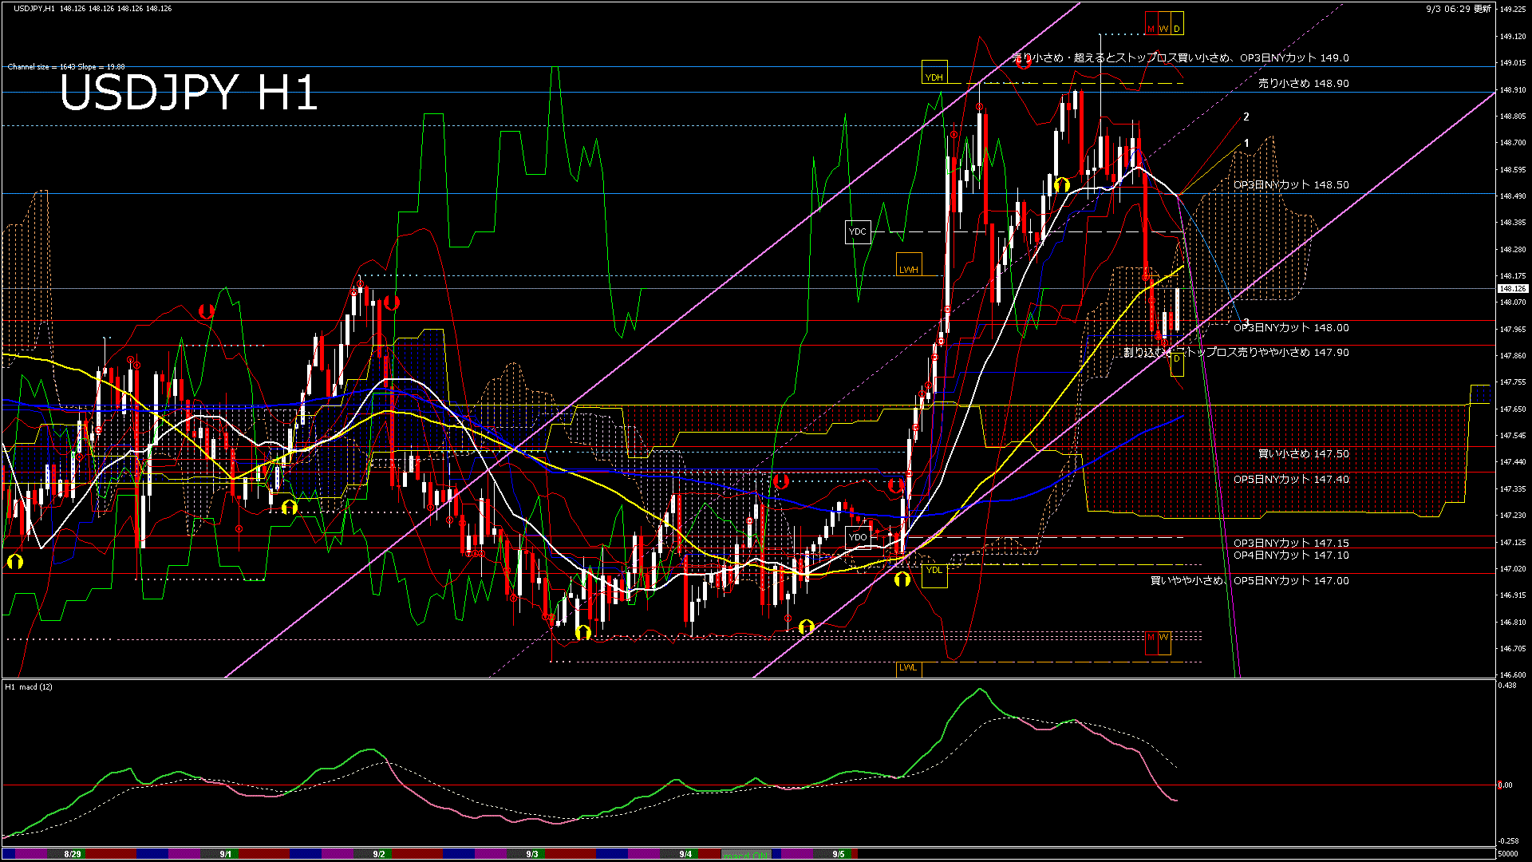Click the OP3日NYカット 147.15 label
This screenshot has width=1532, height=862.
[x=1291, y=543]
